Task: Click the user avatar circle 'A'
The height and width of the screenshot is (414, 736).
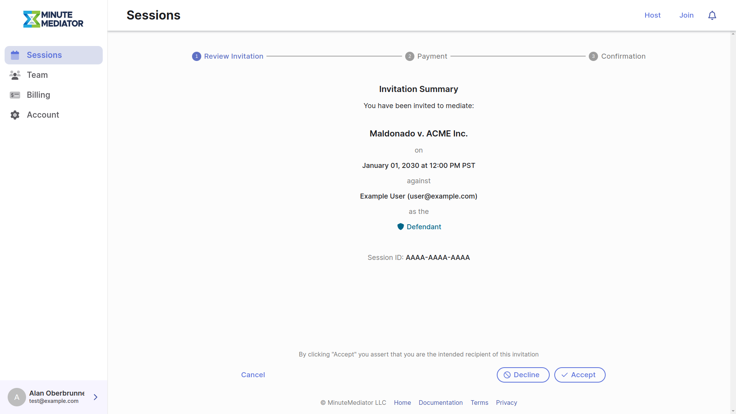Action: point(17,397)
